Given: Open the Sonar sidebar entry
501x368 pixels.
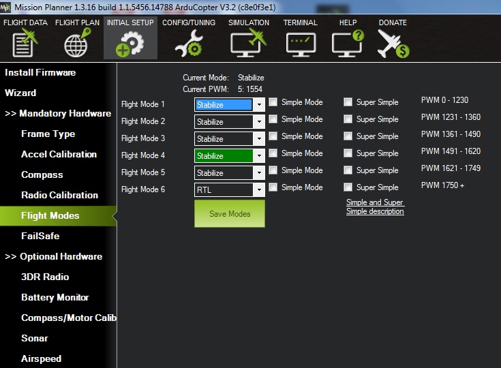Looking at the screenshot, I should pos(35,338).
